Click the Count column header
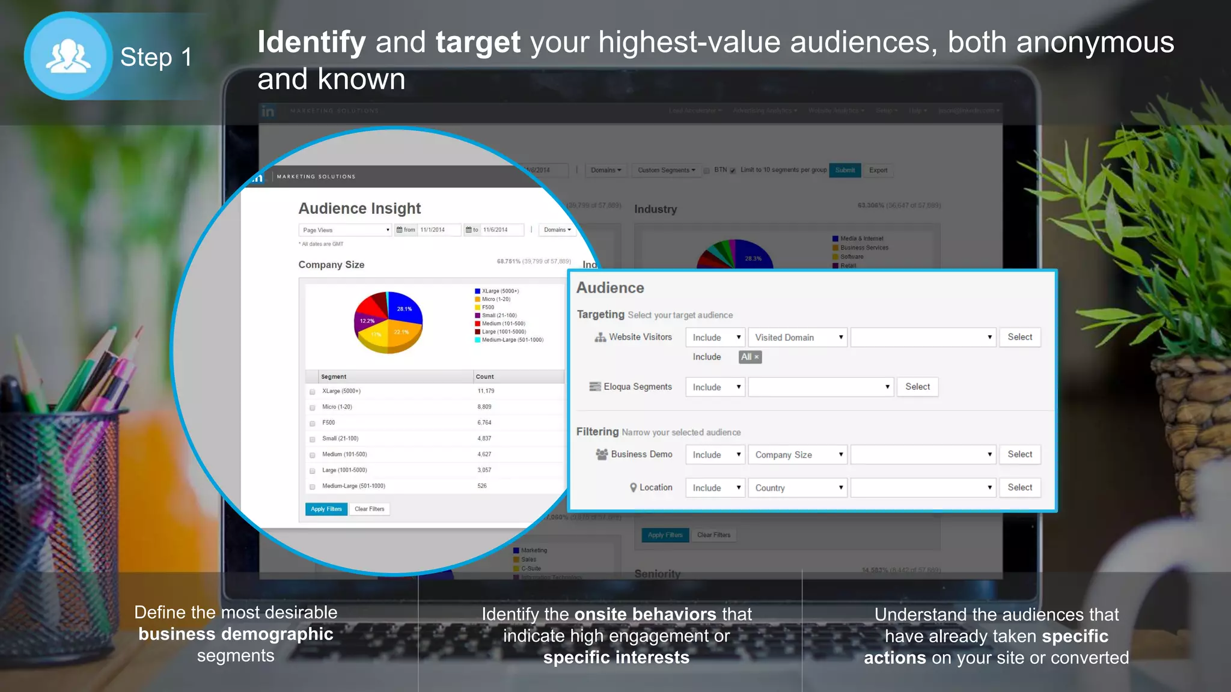Image resolution: width=1231 pixels, height=692 pixels. (519, 377)
